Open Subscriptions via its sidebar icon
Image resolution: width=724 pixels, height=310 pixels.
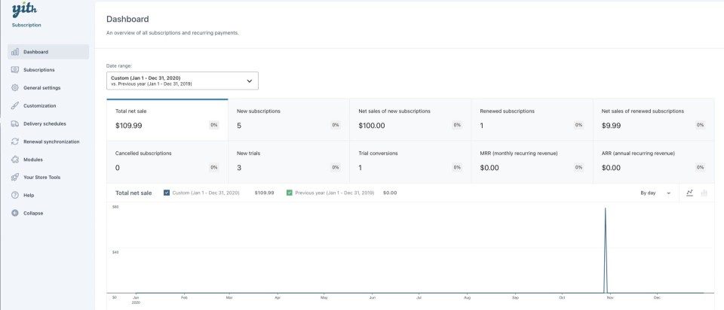coord(15,70)
